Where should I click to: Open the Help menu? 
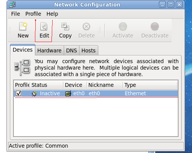(52, 14)
